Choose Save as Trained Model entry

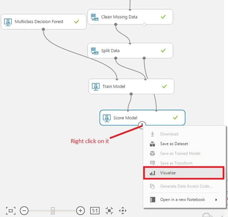tap(185, 154)
